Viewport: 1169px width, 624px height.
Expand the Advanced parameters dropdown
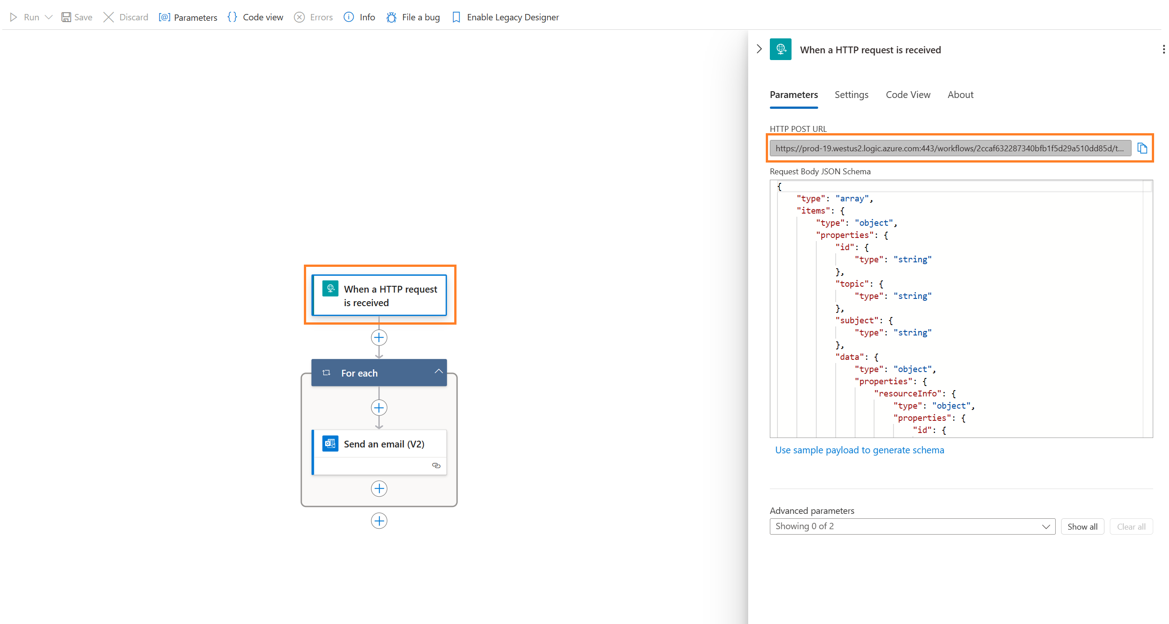912,526
